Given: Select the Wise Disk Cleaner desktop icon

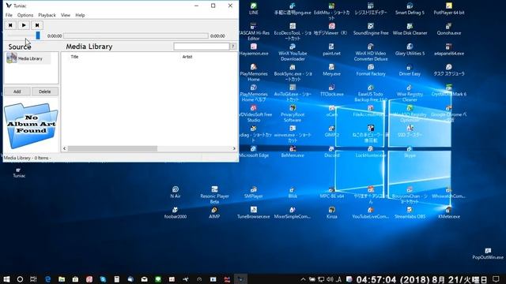Looking at the screenshot, I should point(410,29).
